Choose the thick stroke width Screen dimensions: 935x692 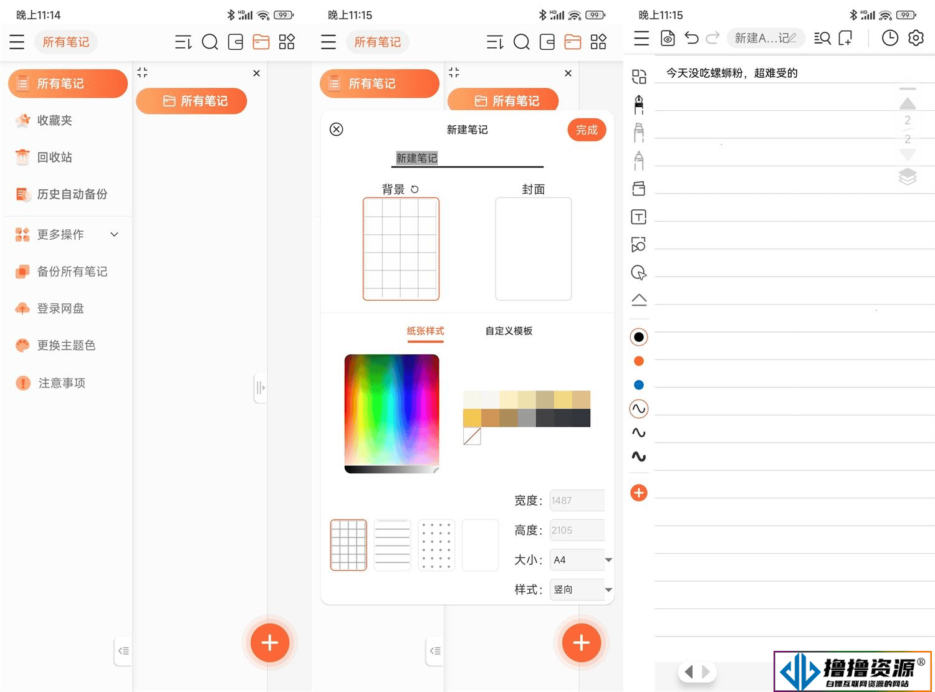pyautogui.click(x=639, y=456)
